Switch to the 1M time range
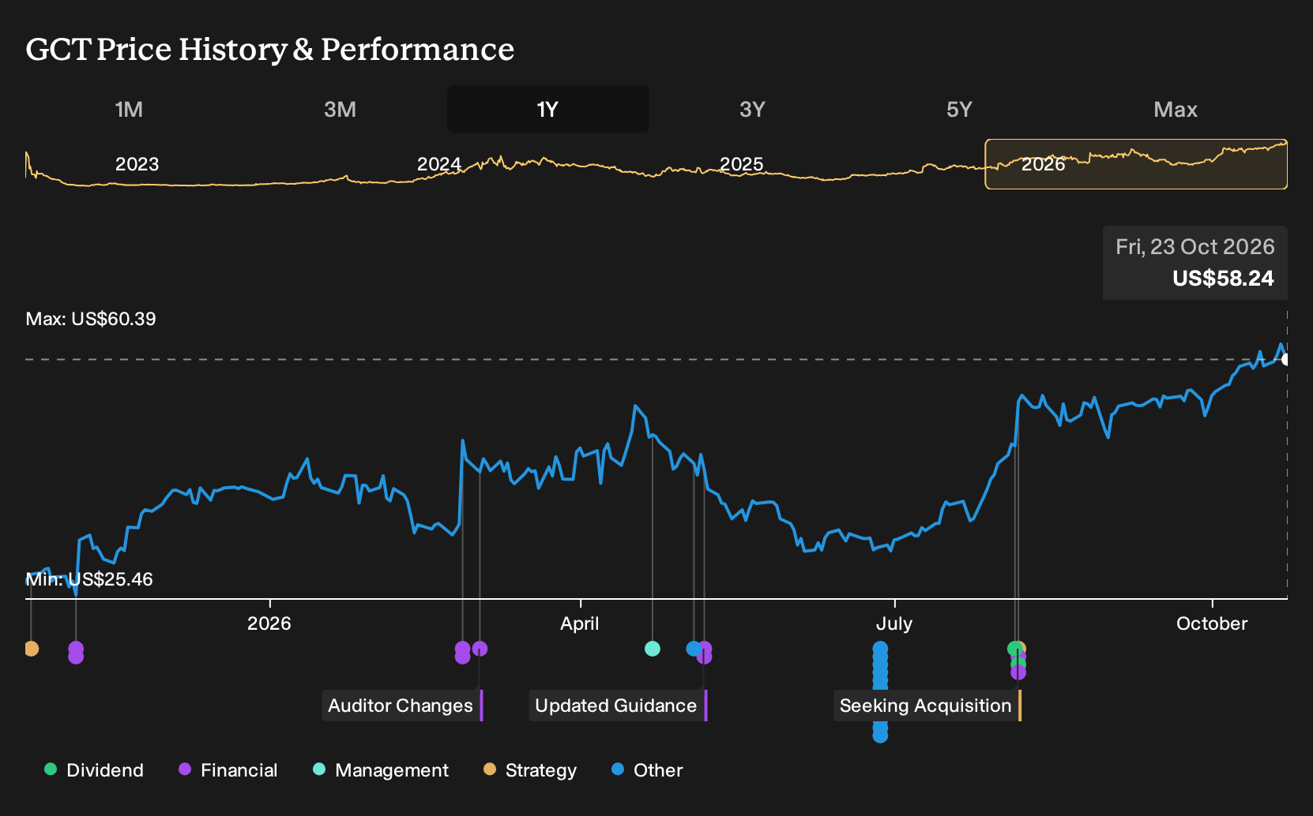 point(129,109)
